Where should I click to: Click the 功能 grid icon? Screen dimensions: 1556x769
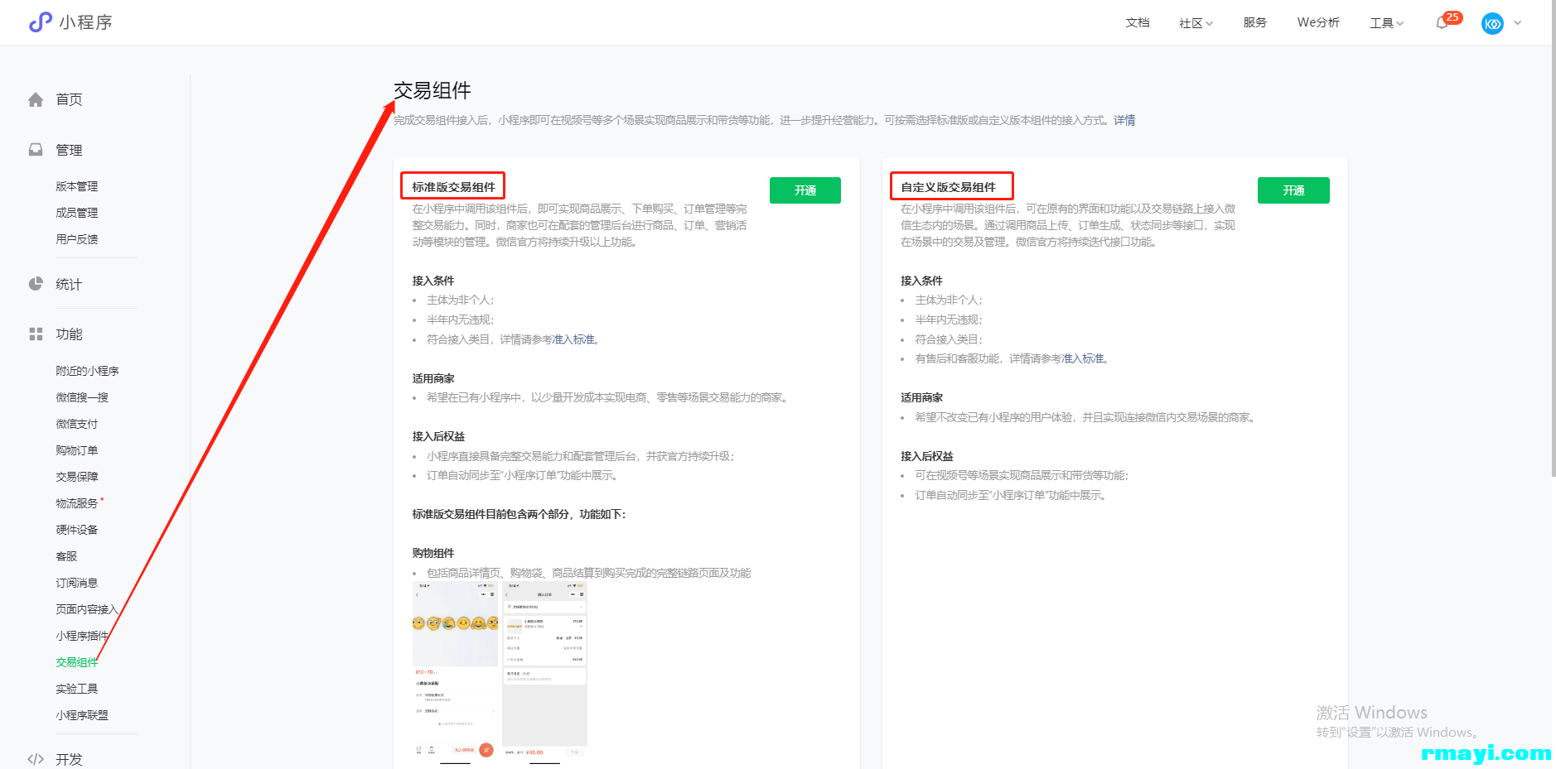36,334
